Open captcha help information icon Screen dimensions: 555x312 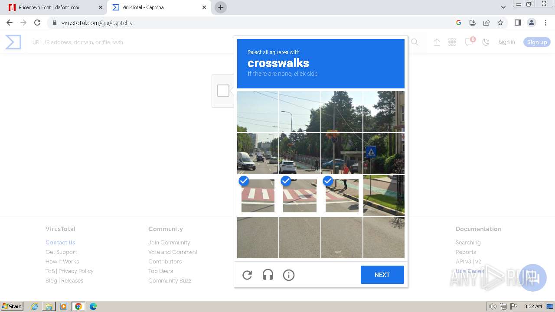[289, 275]
